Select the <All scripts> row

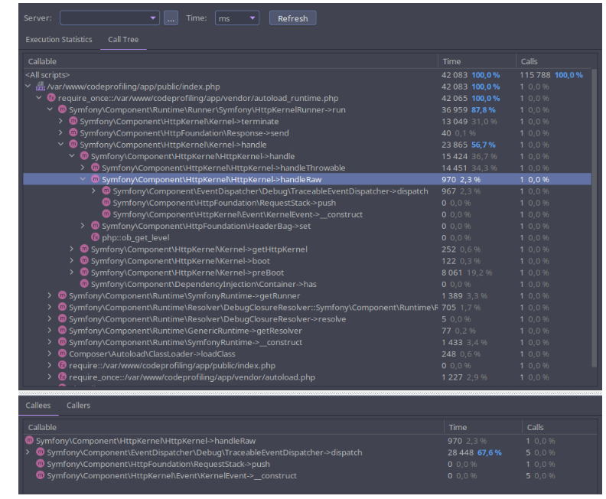[307, 74]
